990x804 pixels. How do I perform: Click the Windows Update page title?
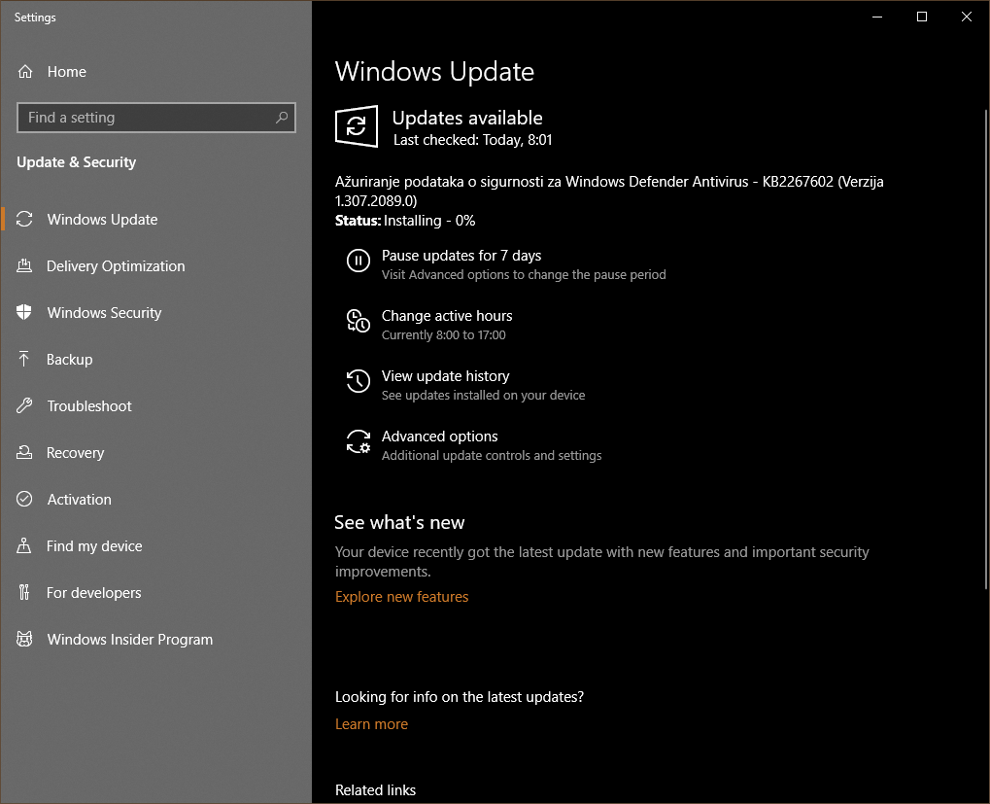pyautogui.click(x=434, y=71)
